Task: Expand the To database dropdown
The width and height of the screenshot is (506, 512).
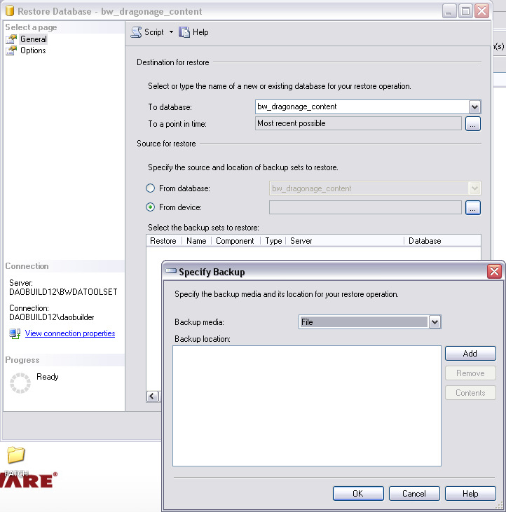Action: pos(474,106)
